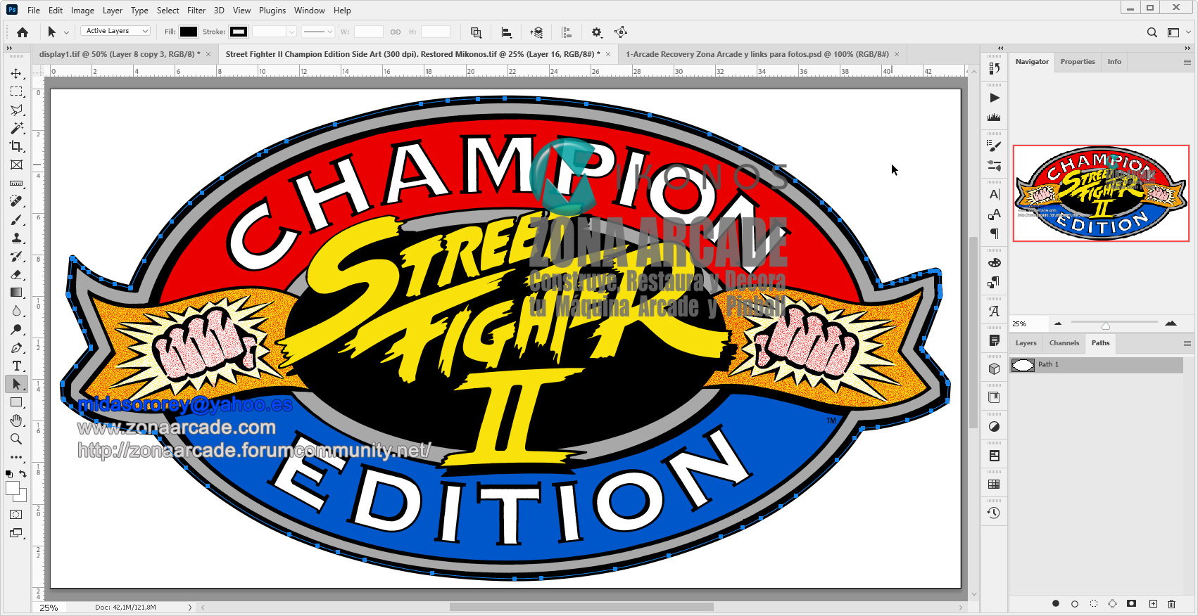Open the Navigator panel flyout menu
This screenshot has width=1198, height=616.
(x=1187, y=63)
